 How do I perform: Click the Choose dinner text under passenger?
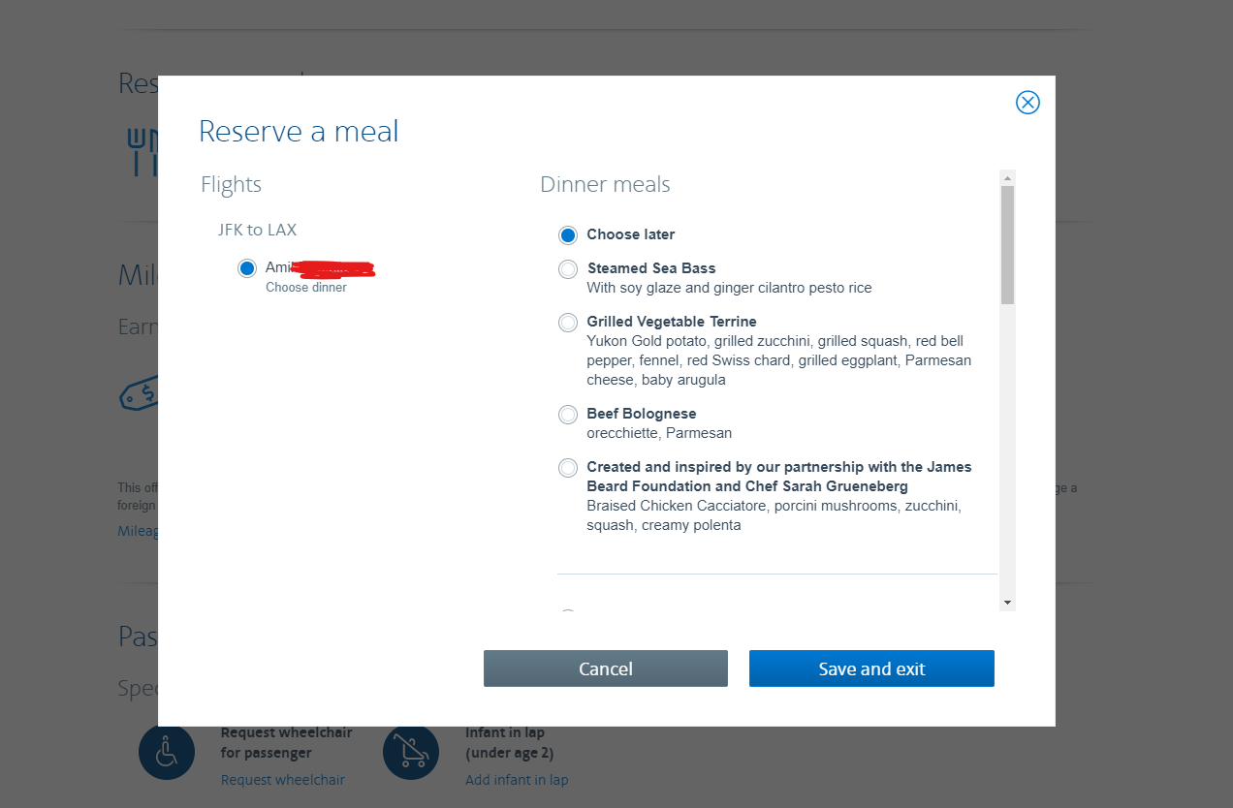coord(305,288)
